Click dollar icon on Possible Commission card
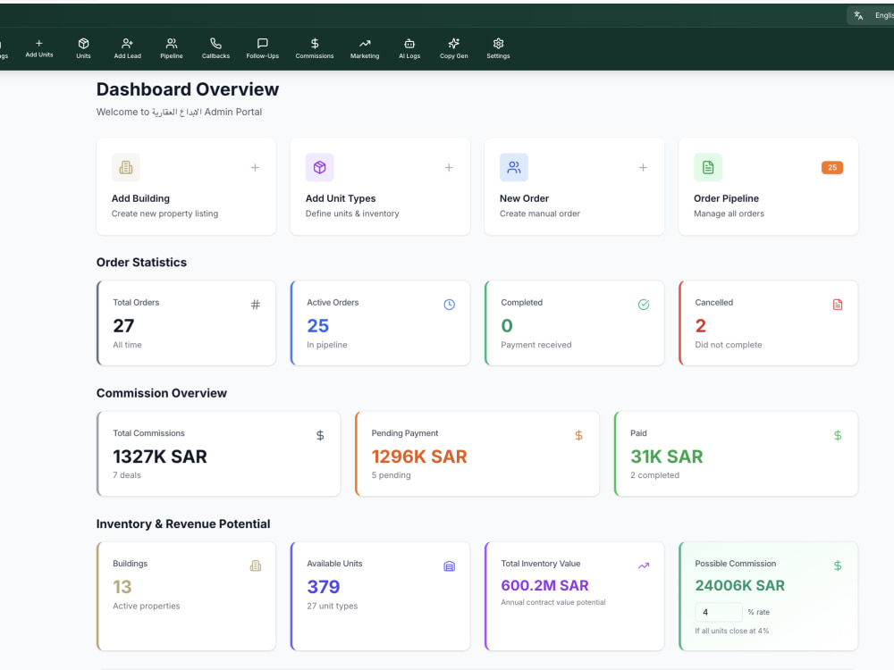894x670 pixels. pos(838,565)
